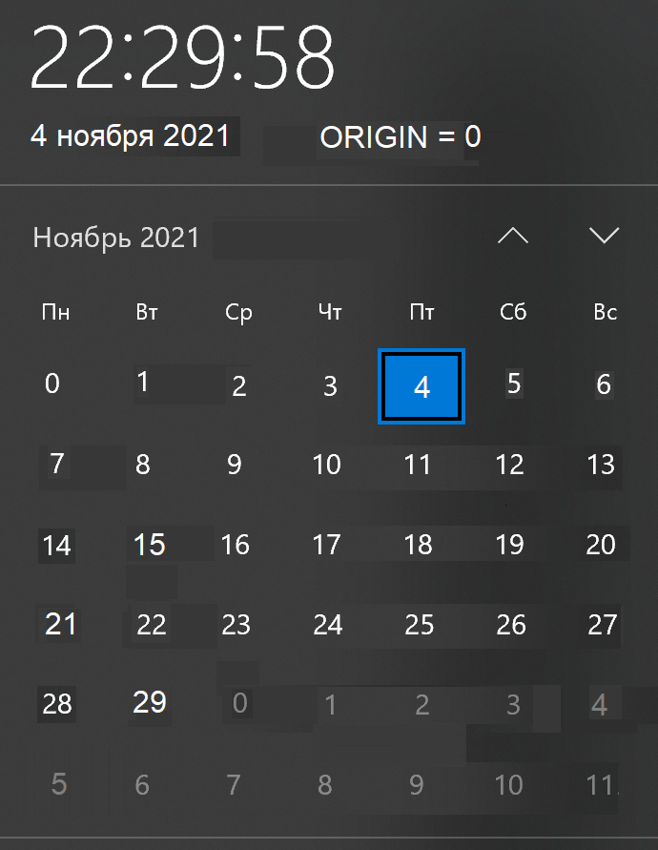This screenshot has width=658, height=850.
Task: Click the 22:29:58 clock display
Action: tap(183, 59)
